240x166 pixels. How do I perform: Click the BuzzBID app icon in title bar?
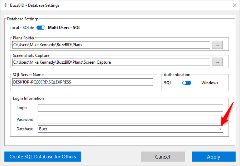[6, 5]
